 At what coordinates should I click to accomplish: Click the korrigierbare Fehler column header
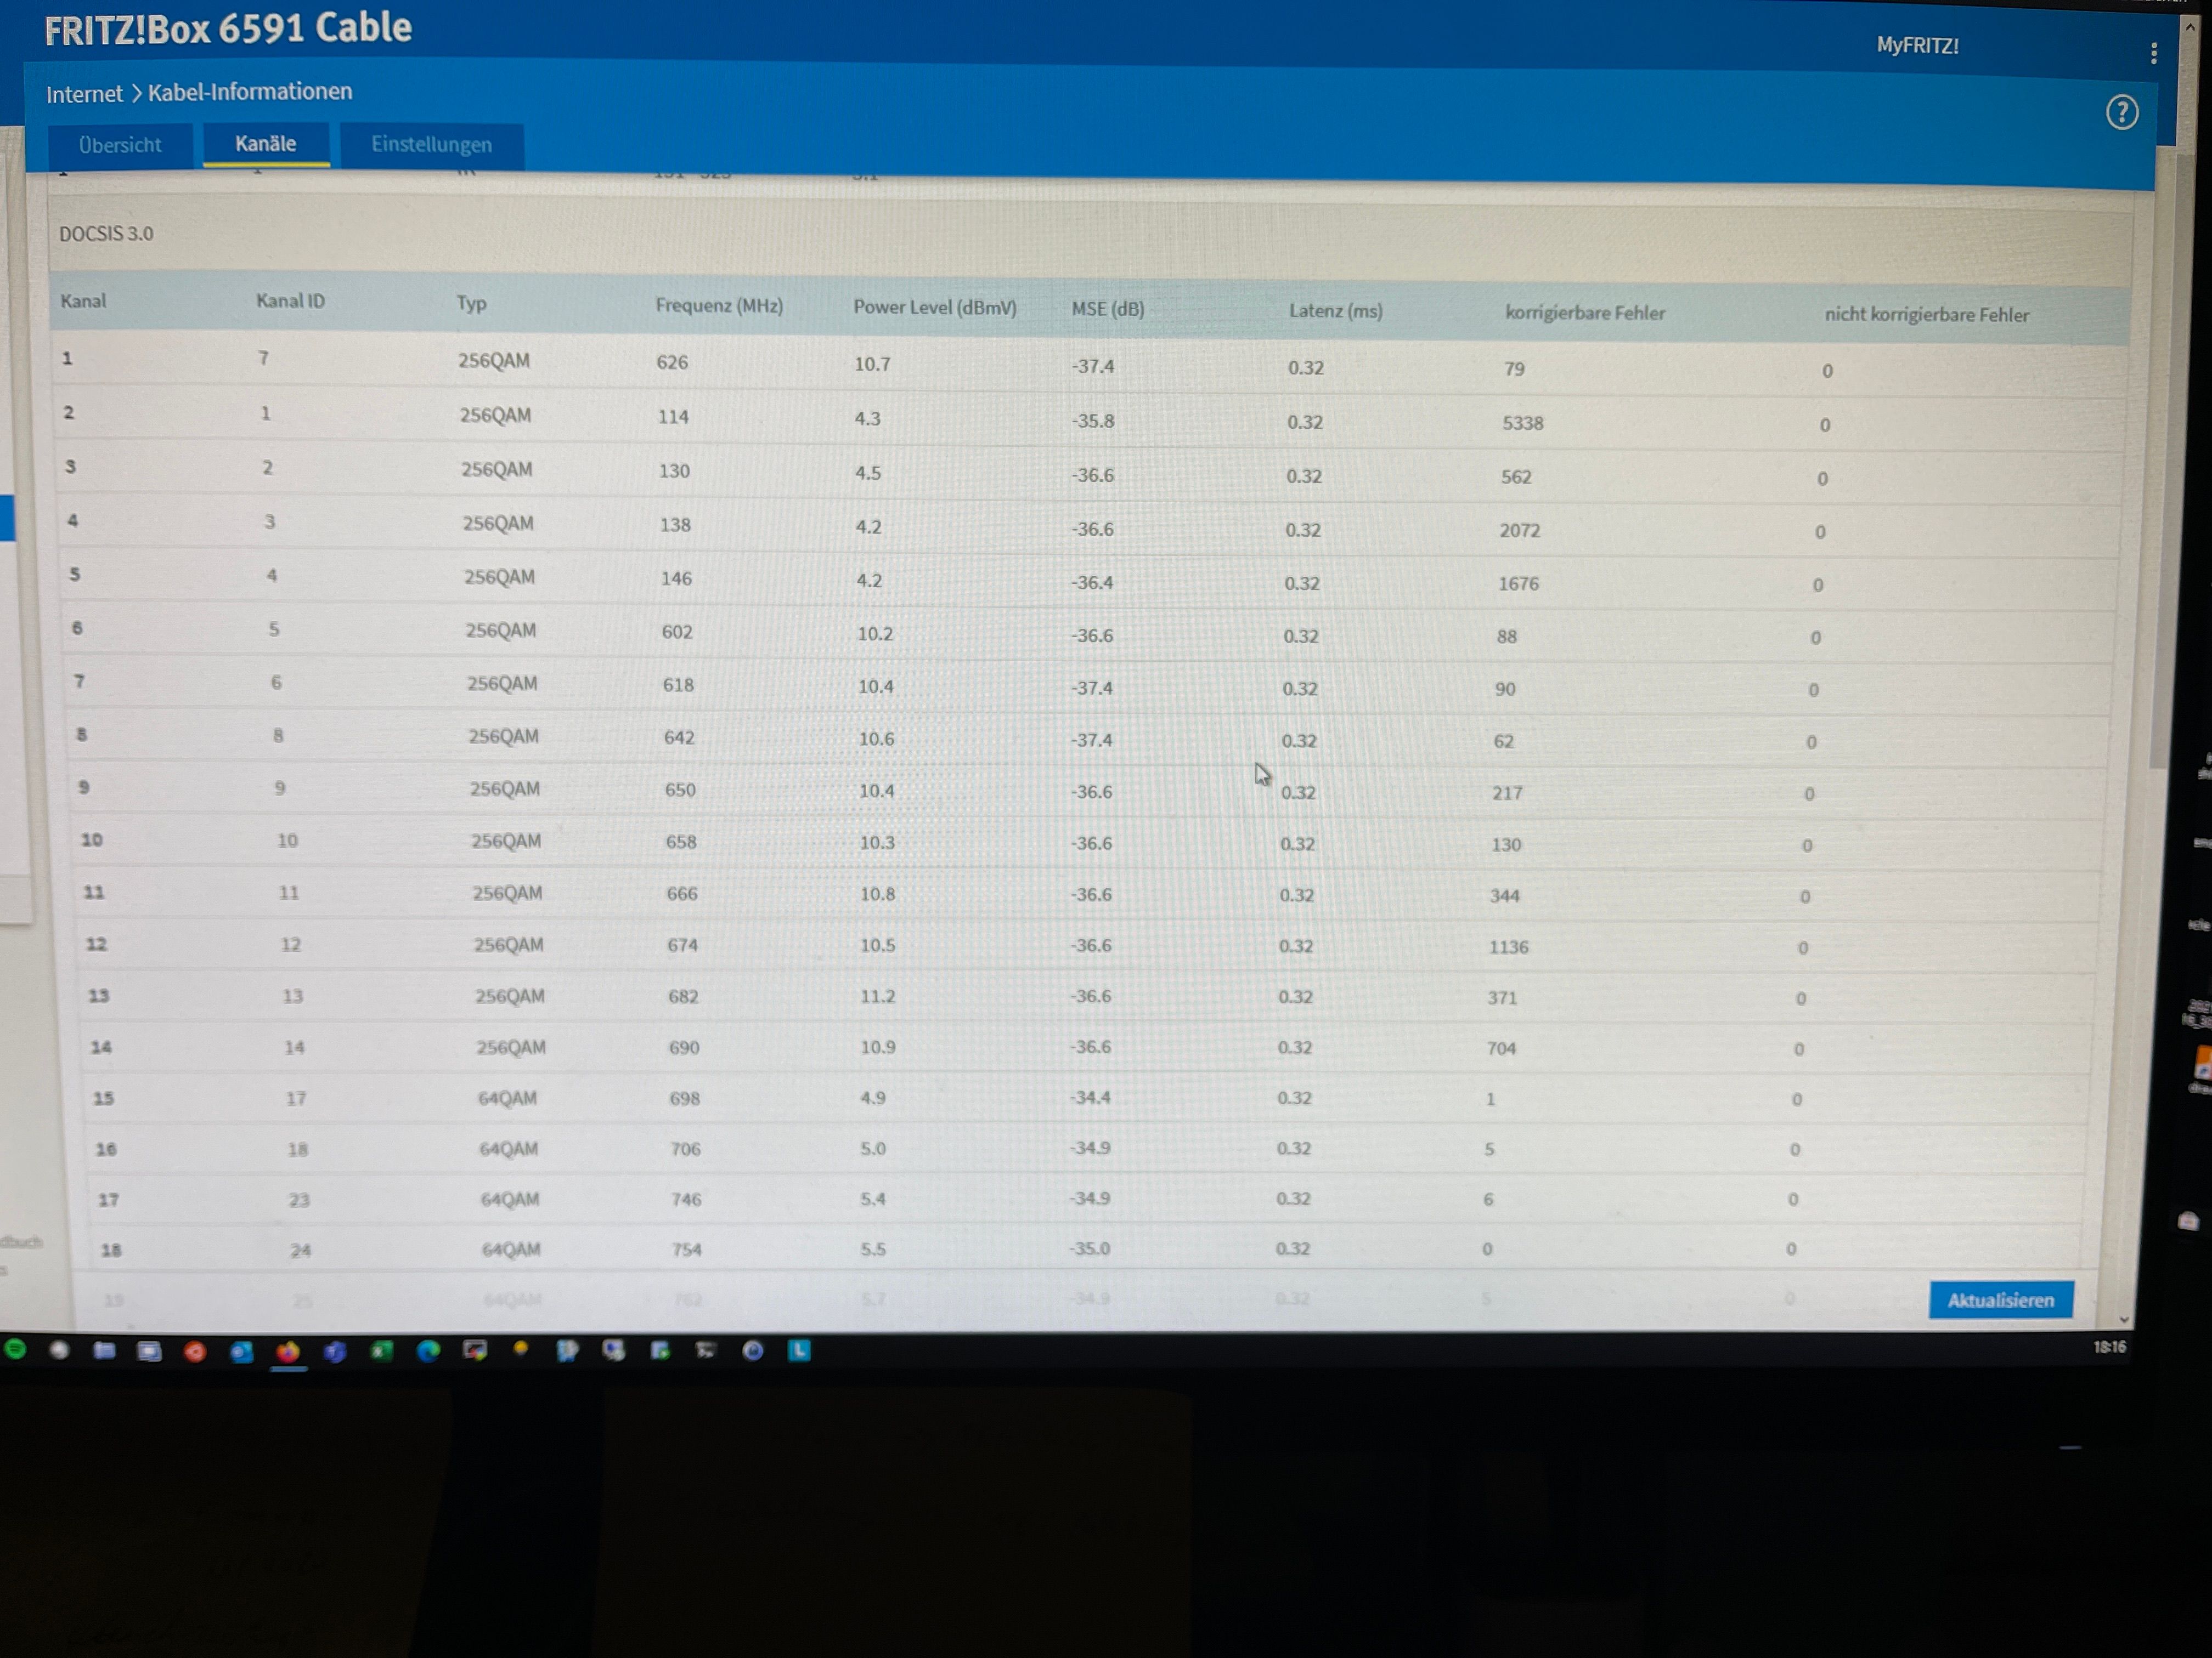(1585, 313)
